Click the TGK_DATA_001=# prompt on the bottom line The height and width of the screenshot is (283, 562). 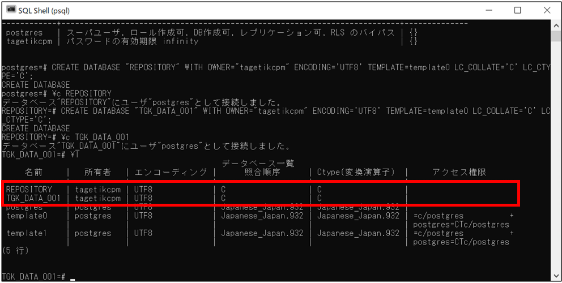[x=33, y=277]
